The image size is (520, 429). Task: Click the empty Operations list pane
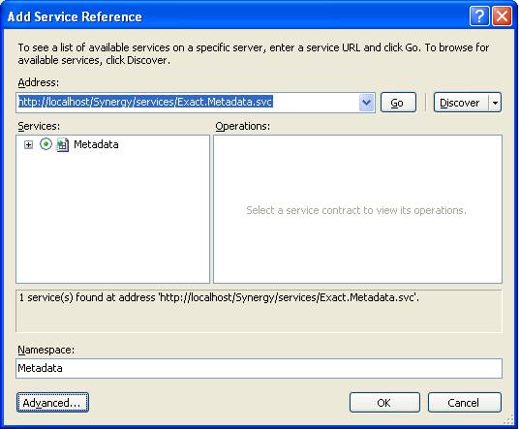pos(357,209)
